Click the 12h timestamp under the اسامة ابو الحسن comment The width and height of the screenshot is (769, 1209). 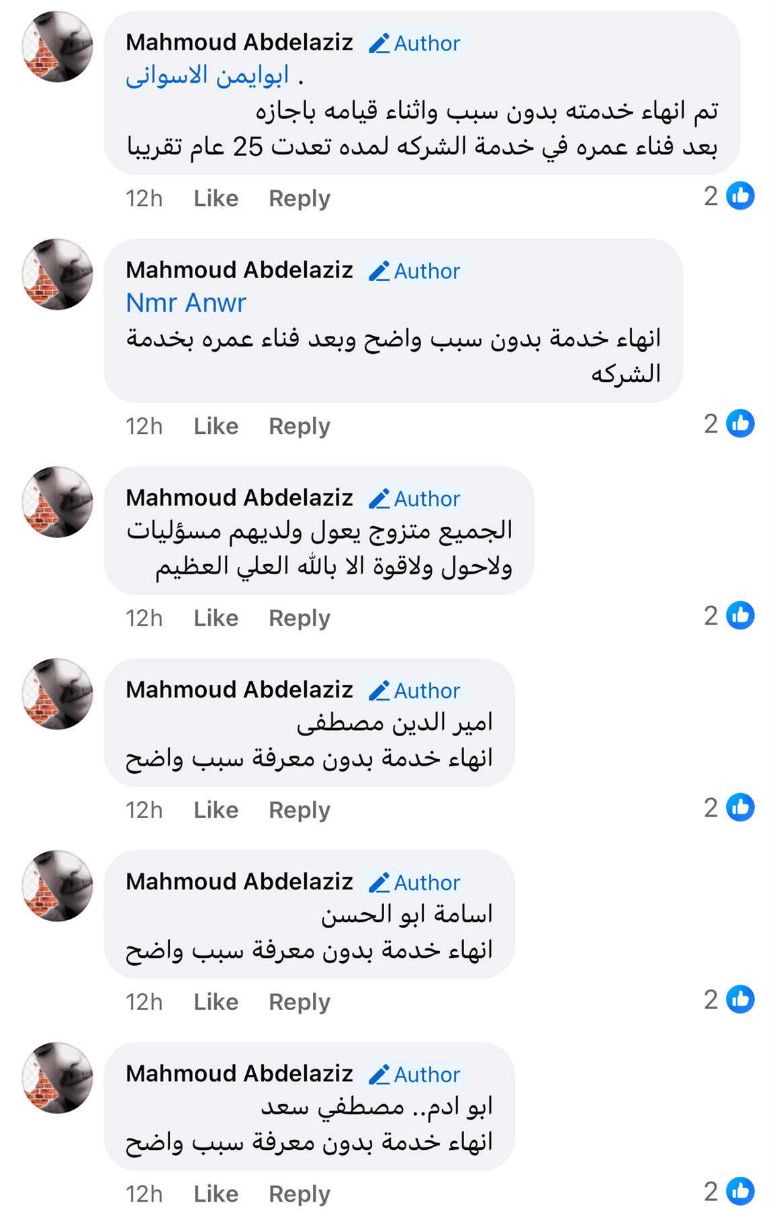click(144, 1002)
